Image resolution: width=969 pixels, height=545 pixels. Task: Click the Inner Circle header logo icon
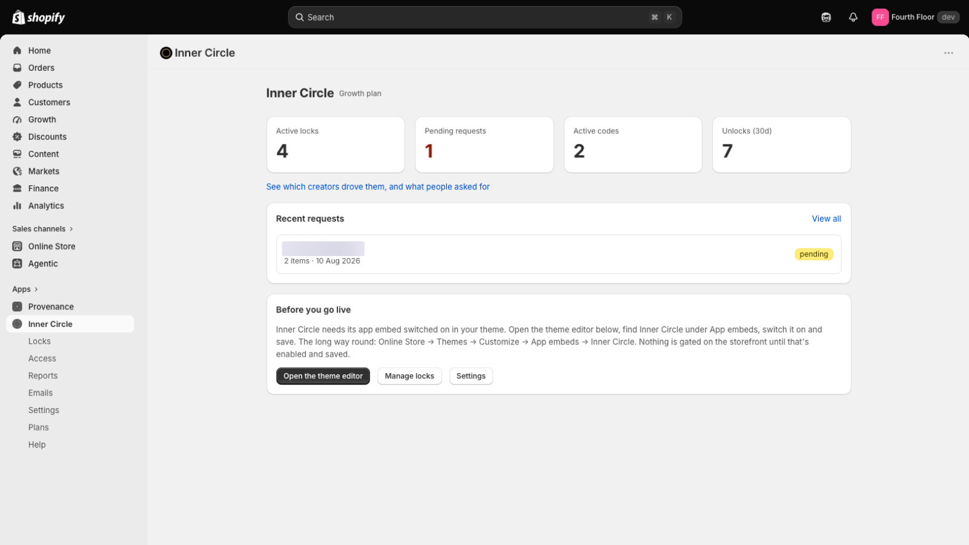(x=166, y=53)
